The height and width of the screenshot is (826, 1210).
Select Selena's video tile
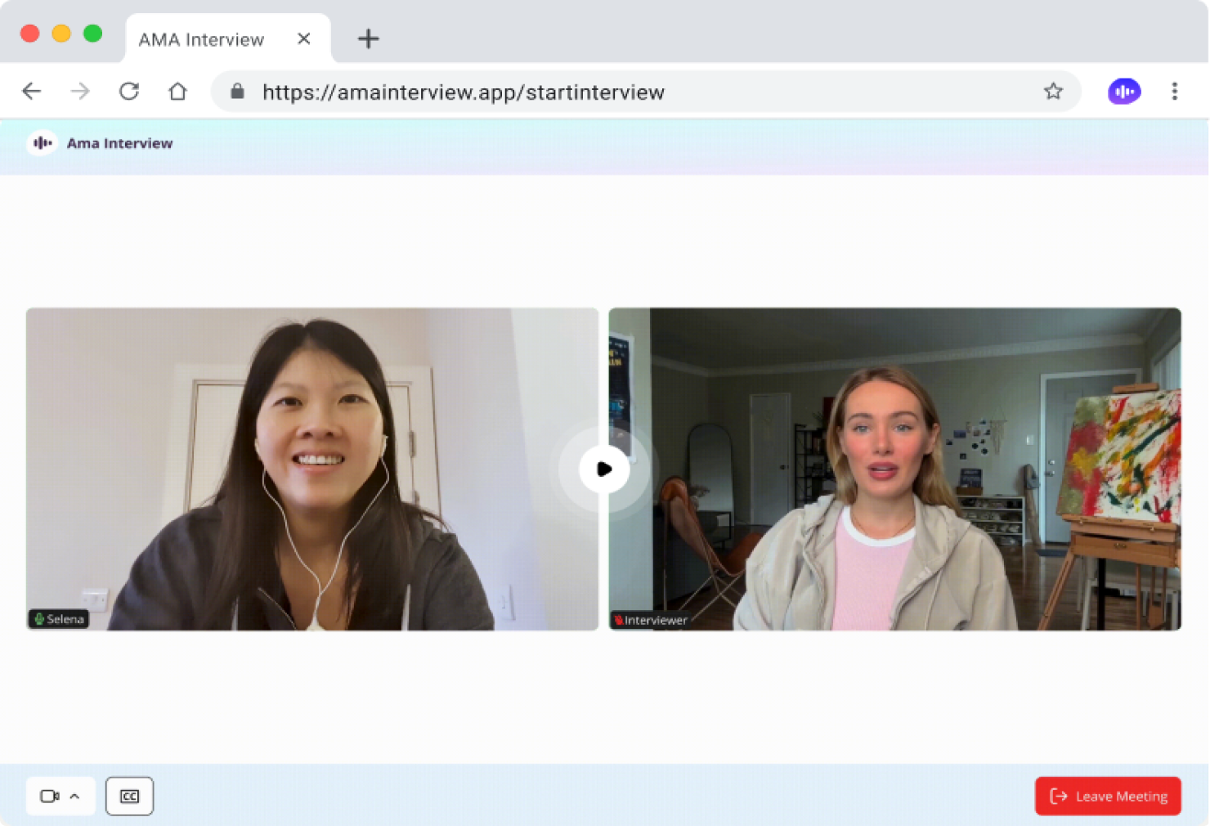pyautogui.click(x=312, y=469)
